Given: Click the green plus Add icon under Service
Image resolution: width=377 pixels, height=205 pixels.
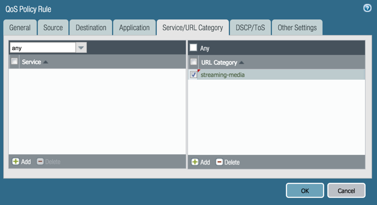Looking at the screenshot, I should pos(16,161).
